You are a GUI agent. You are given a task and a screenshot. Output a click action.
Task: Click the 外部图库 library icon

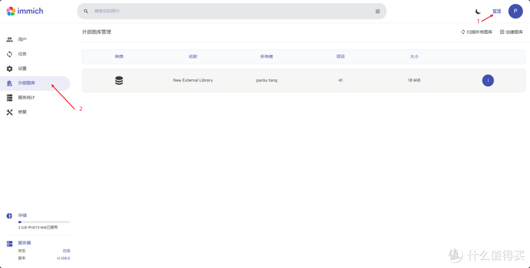pos(9,83)
